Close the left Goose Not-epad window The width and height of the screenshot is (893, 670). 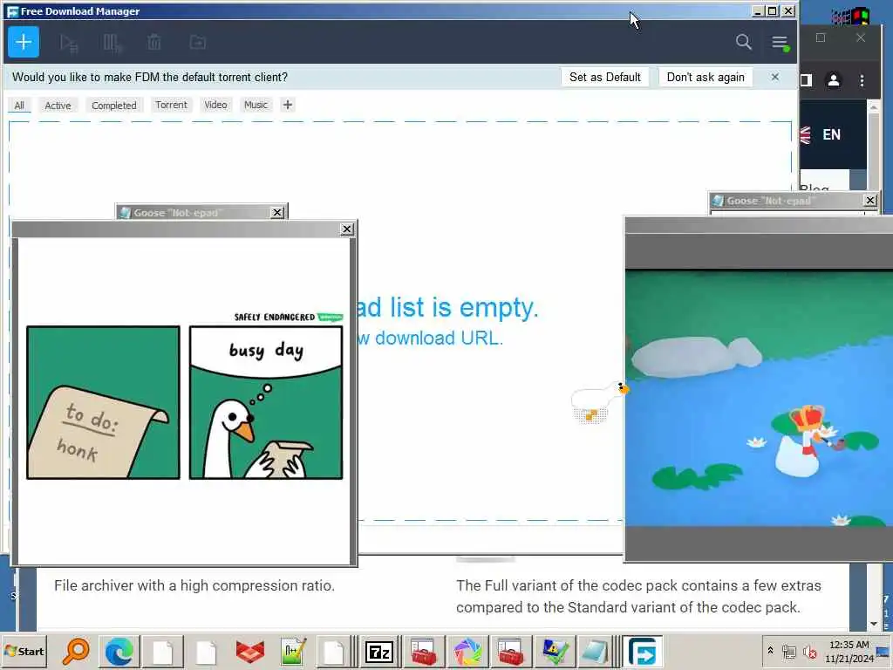(x=276, y=213)
